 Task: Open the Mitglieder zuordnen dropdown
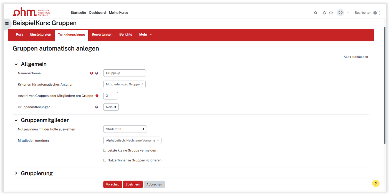point(132,140)
